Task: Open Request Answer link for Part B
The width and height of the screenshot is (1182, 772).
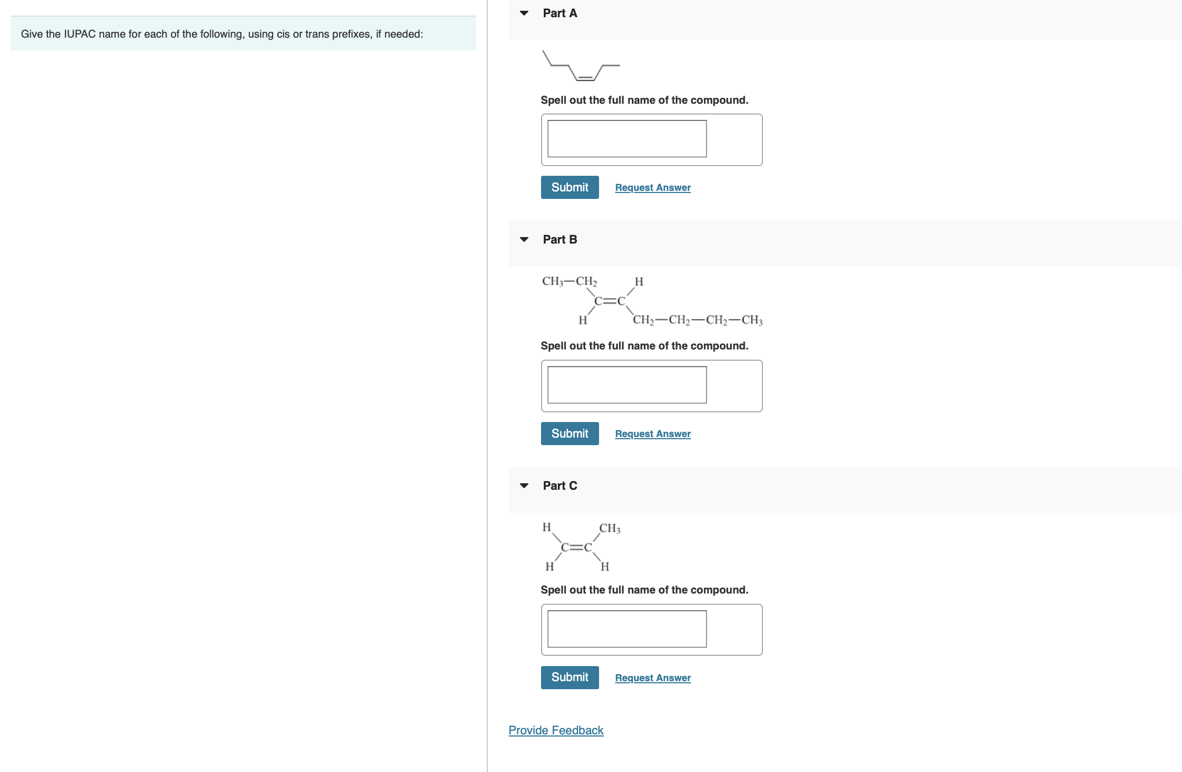Action: coord(652,434)
